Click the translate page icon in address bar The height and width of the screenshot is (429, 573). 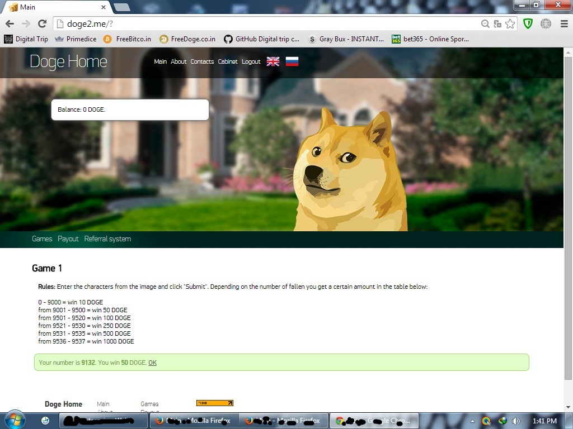coord(497,23)
